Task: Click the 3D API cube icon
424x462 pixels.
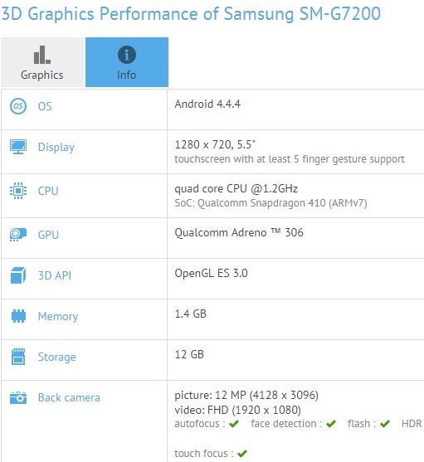Action: 18,275
